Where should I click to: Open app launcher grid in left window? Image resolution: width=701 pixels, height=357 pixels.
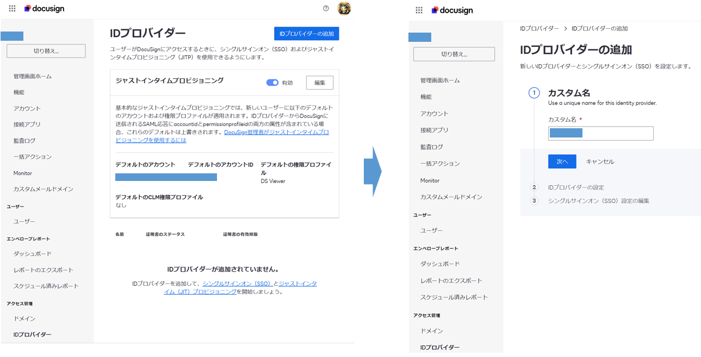tap(13, 9)
